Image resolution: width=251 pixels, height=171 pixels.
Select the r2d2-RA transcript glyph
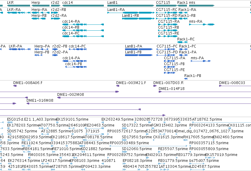[x=56, y=19]
